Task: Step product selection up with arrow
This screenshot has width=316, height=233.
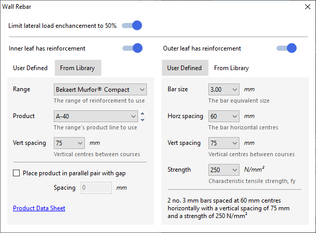Action: point(142,113)
